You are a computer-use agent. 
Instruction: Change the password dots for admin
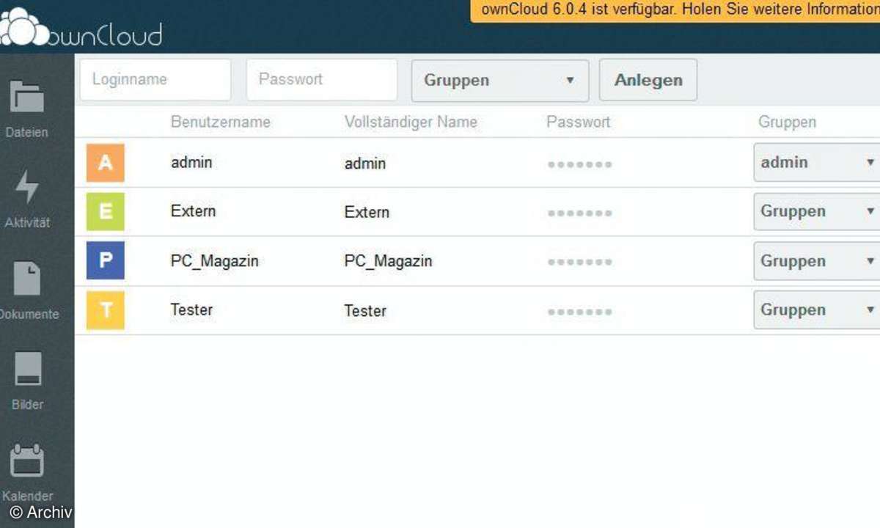(x=579, y=164)
